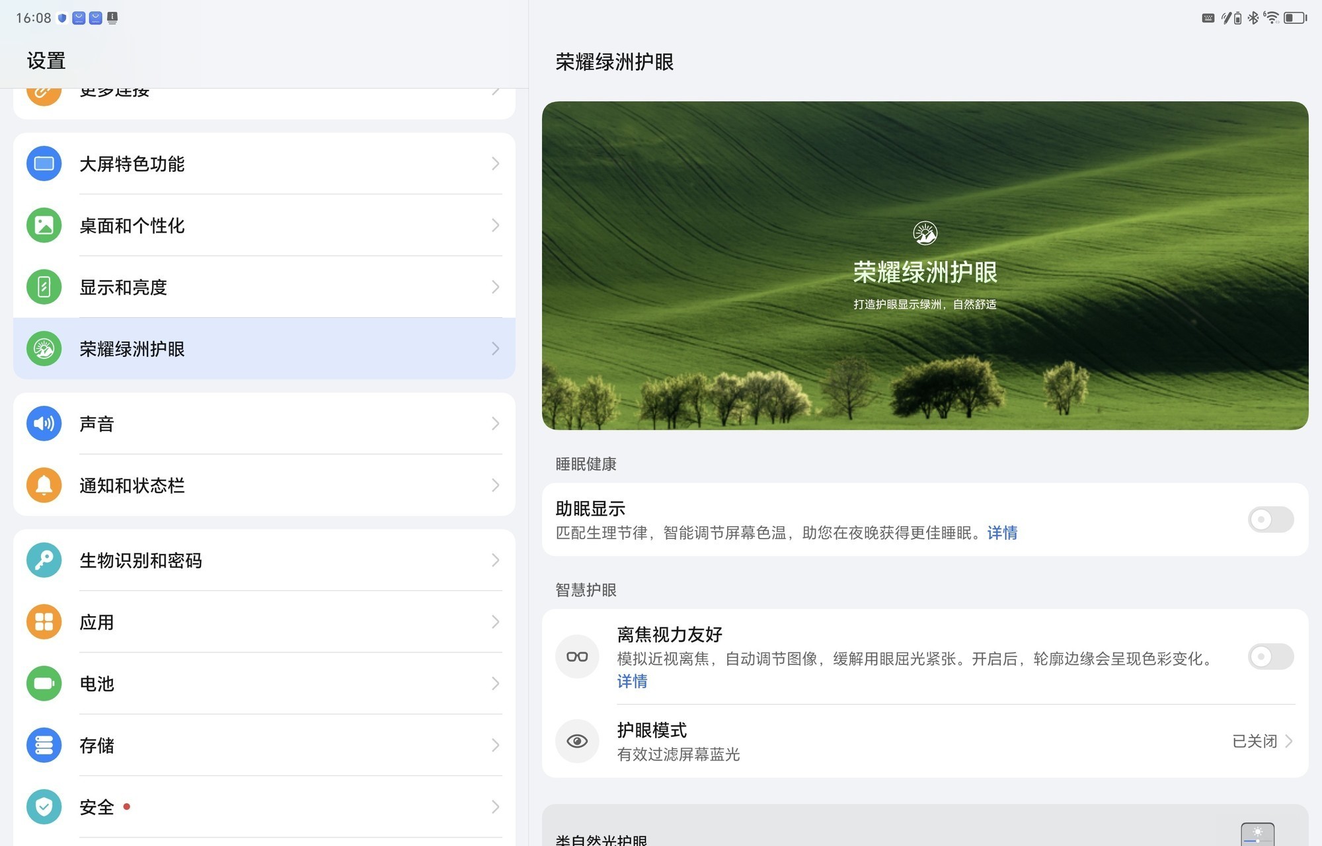Turn on 离焦视力友好 toggle switch
This screenshot has height=846, width=1322.
tap(1270, 656)
